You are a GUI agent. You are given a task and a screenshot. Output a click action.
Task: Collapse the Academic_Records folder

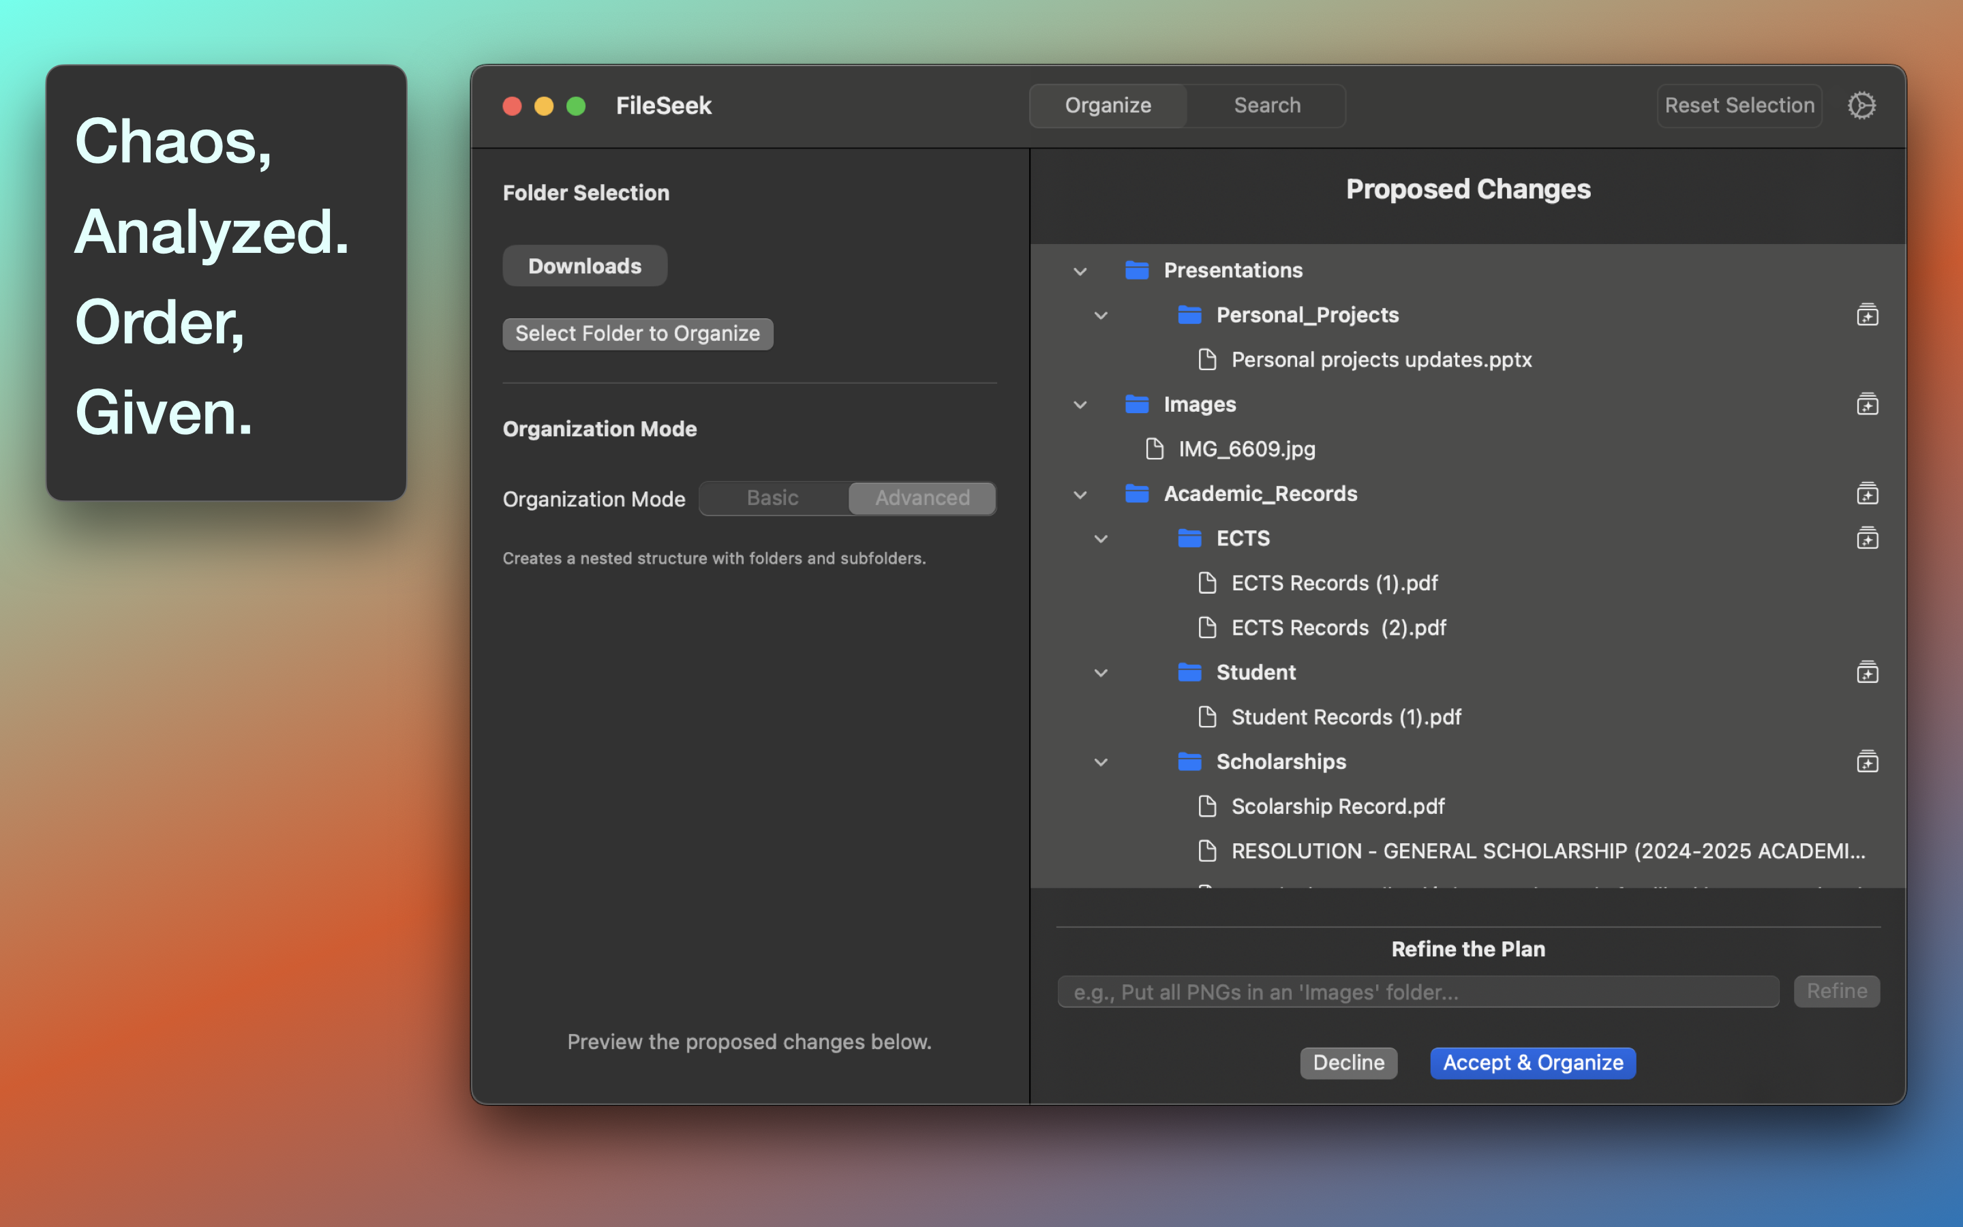tap(1080, 494)
